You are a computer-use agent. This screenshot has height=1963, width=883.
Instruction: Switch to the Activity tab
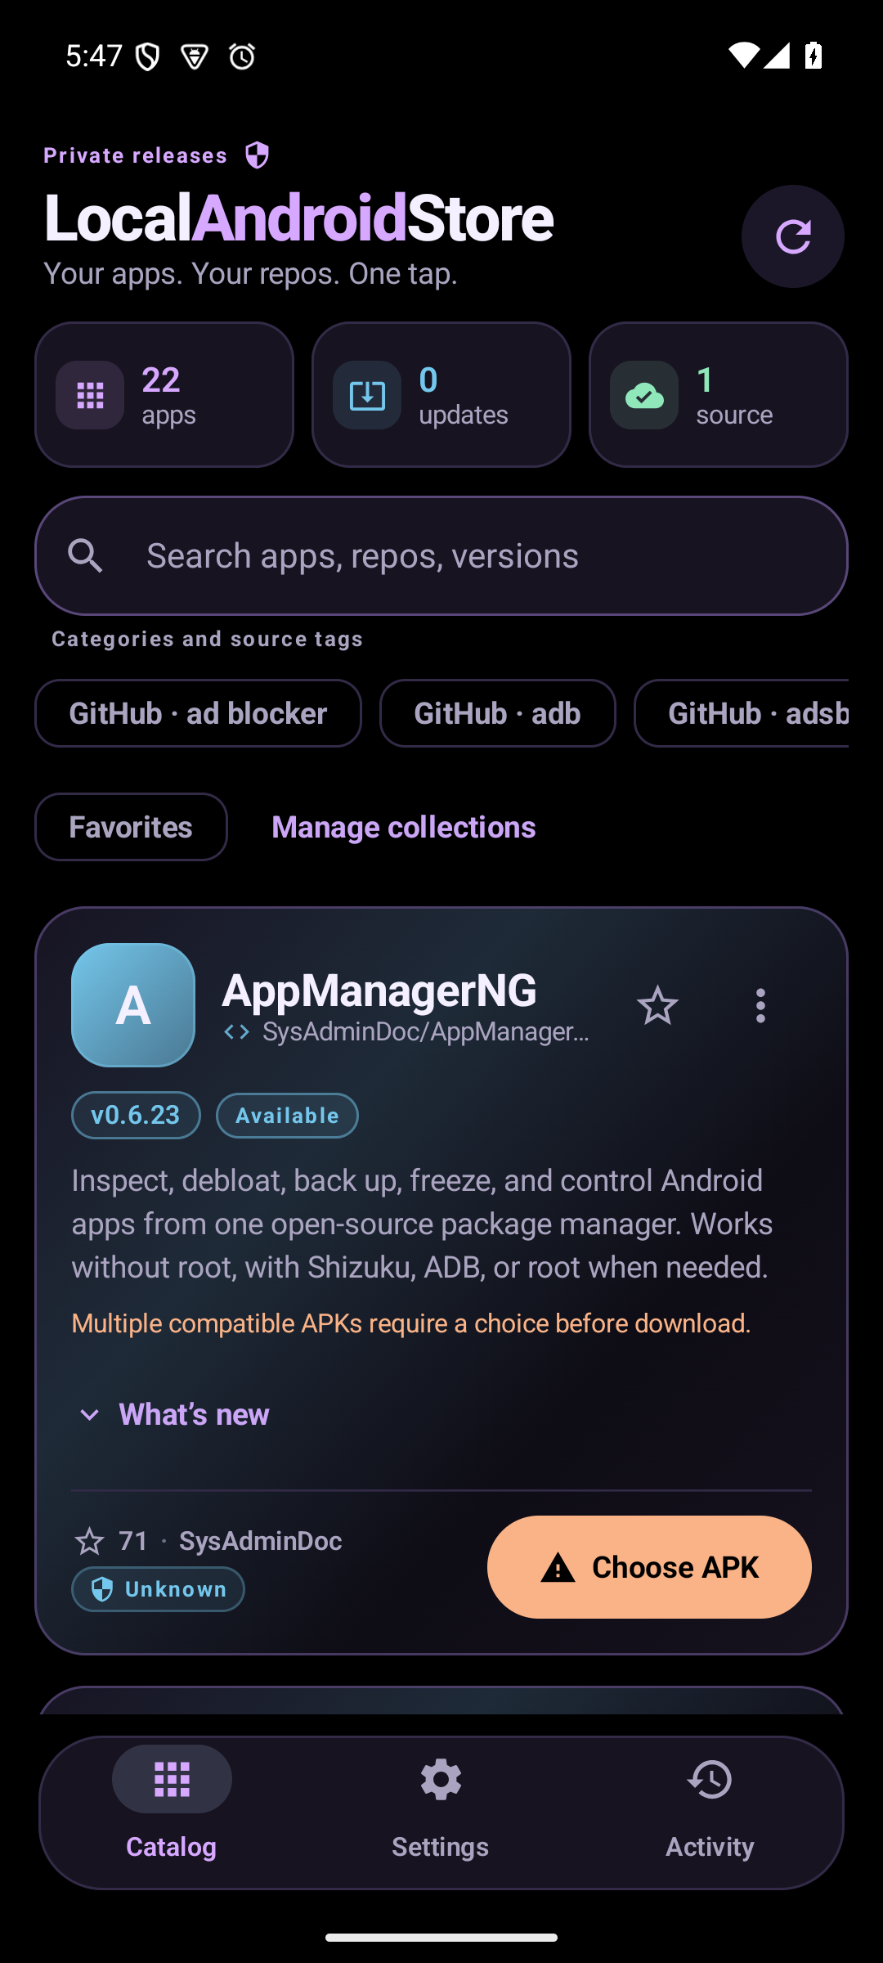710,1811
